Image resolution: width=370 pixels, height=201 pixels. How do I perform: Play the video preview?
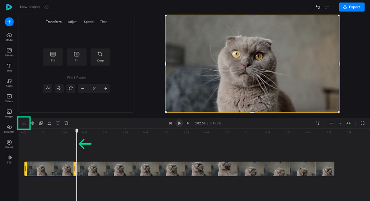tap(179, 123)
